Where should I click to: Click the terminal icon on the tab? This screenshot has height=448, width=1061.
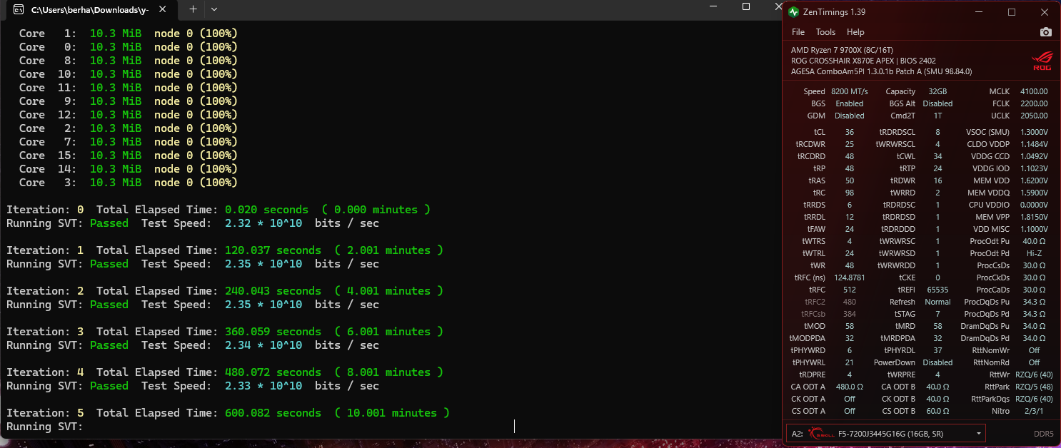[20, 10]
